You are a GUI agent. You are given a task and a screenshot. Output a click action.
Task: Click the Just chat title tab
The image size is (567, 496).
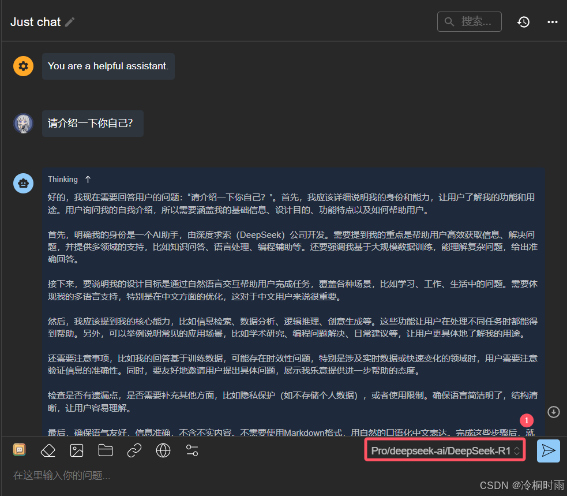[35, 21]
